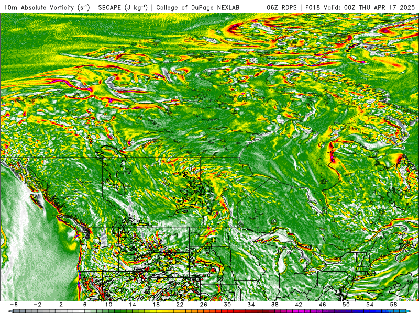This screenshot has height=314, width=419.
Task: Select the "00Z THU APR 17 2025" valid time
Action: point(379,7)
